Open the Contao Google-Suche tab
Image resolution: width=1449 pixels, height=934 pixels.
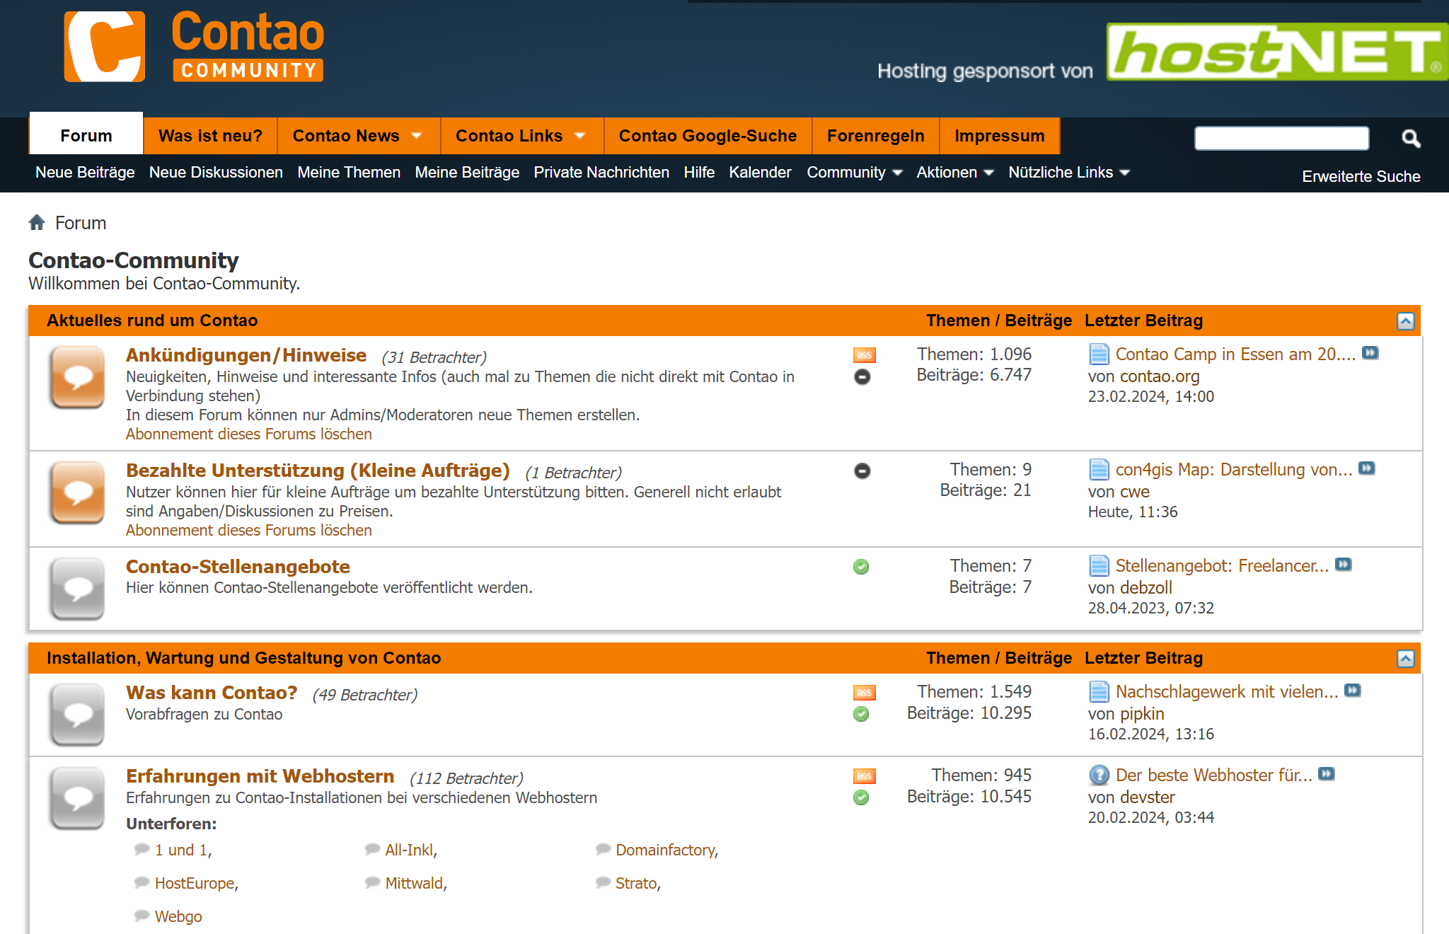pos(708,136)
